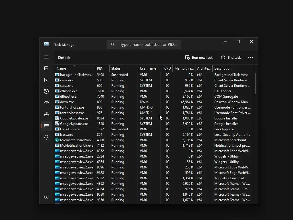
Task: Click the Suspended status of LockApp.exe
Action: pyautogui.click(x=120, y=129)
